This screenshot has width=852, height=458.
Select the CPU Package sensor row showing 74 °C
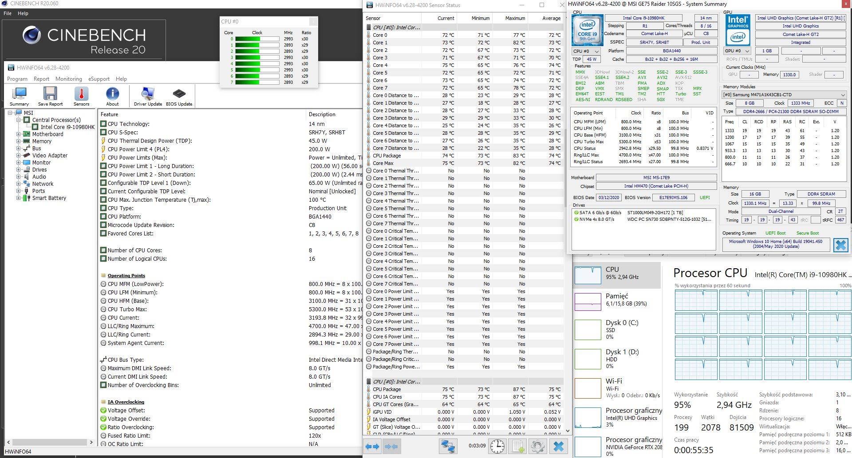click(464, 156)
